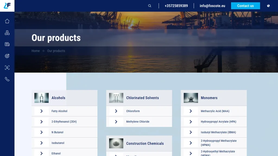278x156 pixels.
Task: Open the news icon in the sidebar
Action: click(7, 44)
